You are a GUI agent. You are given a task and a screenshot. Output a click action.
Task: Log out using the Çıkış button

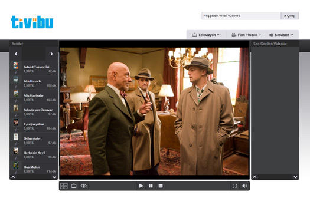pos(289,16)
